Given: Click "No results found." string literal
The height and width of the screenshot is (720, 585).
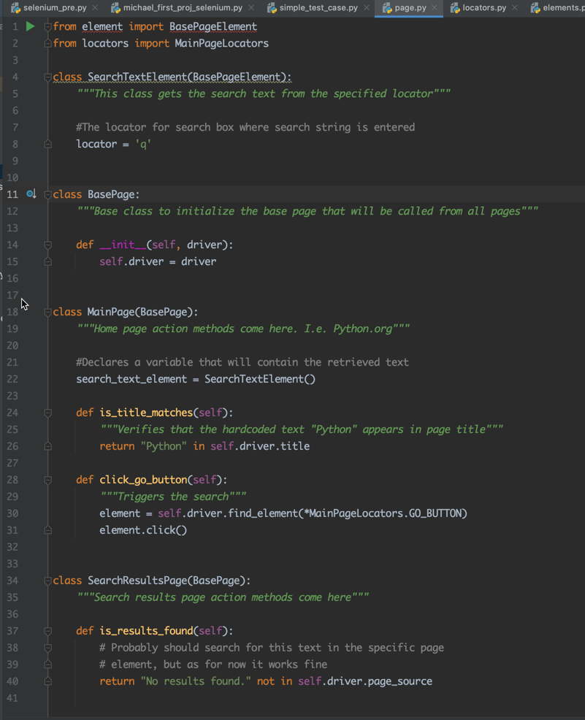Looking at the screenshot, I should coord(196,681).
